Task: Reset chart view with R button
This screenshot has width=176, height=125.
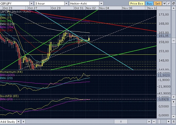Action: (173, 122)
